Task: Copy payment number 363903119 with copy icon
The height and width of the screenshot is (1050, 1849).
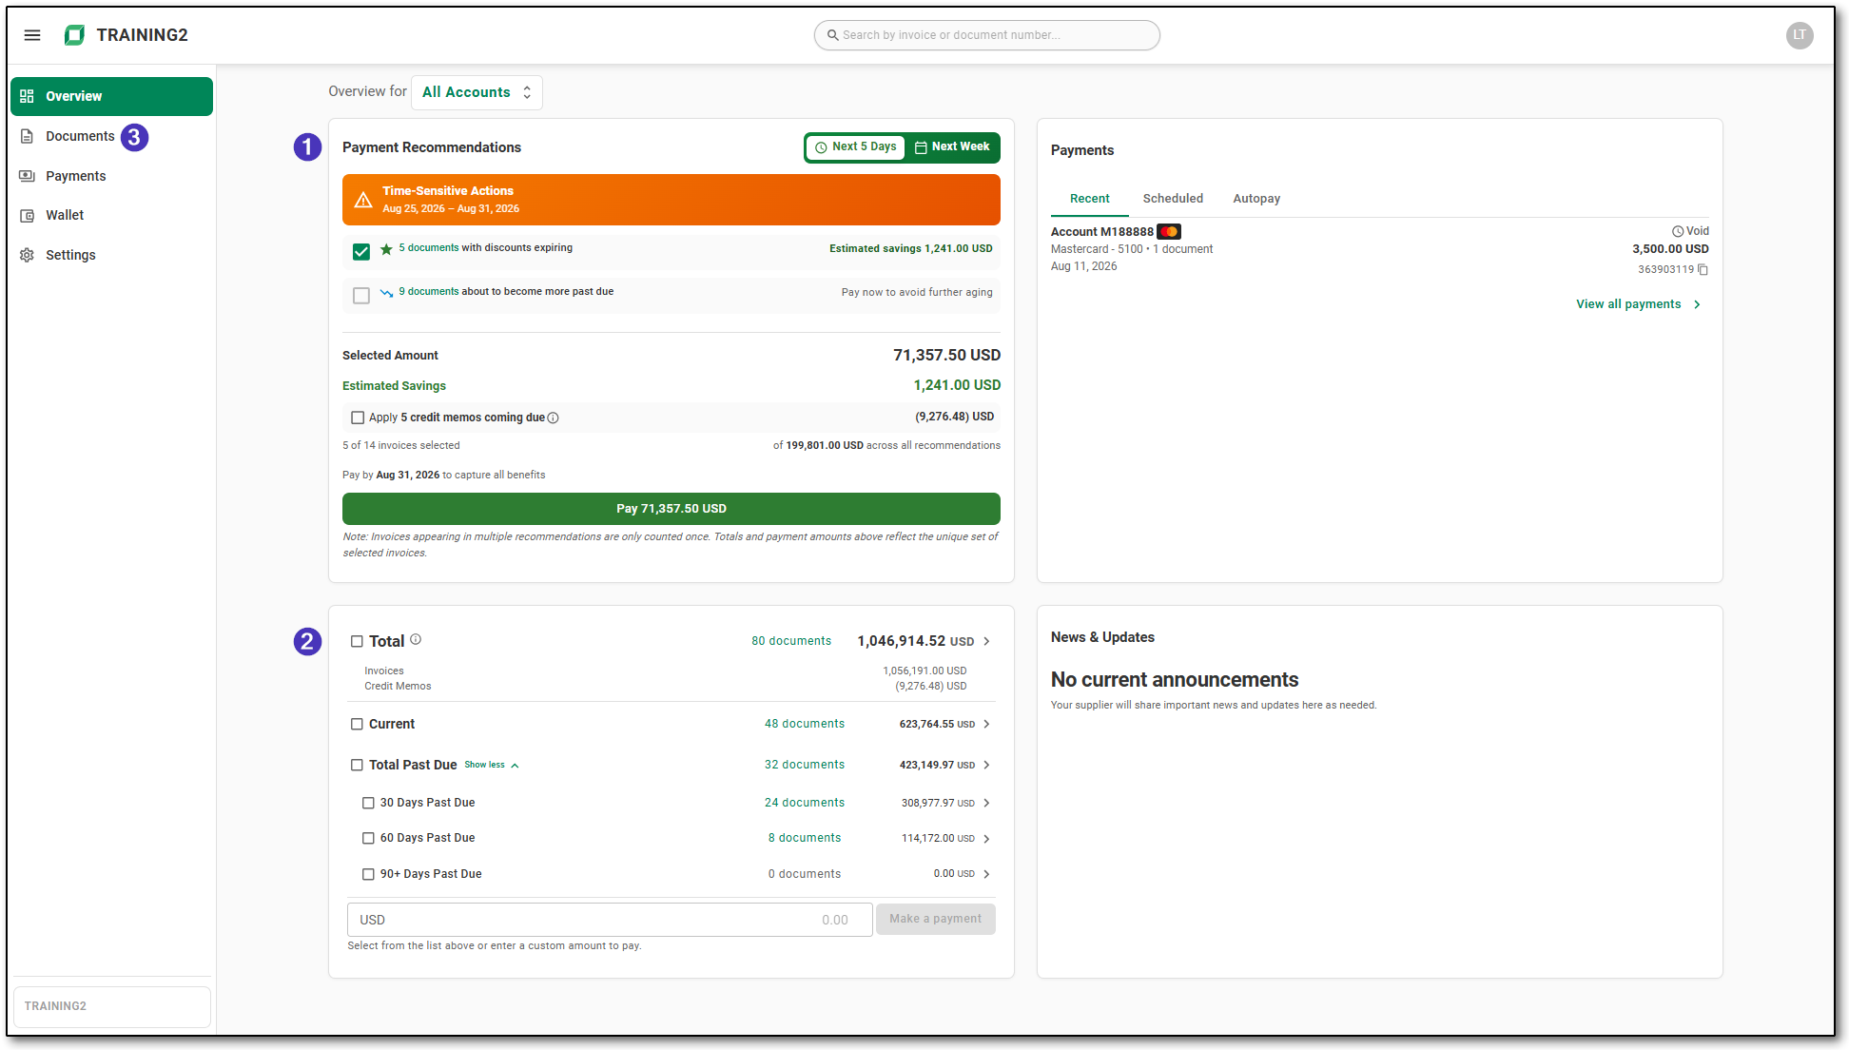Action: point(1703,270)
